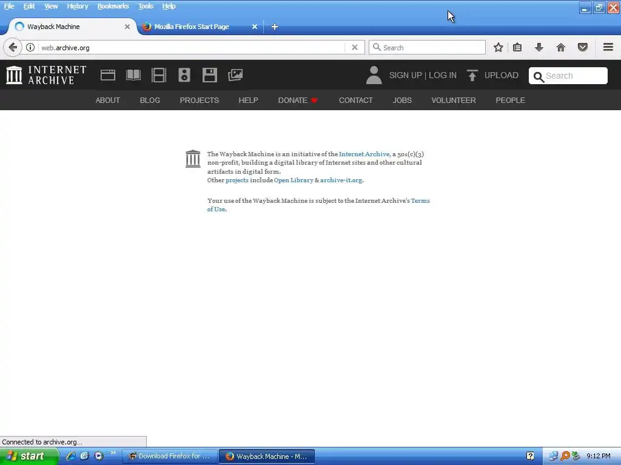Open the History menu
The width and height of the screenshot is (621, 465).
(77, 6)
